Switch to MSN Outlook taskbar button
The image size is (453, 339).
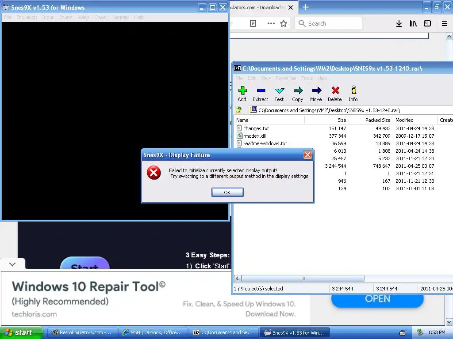point(153,333)
